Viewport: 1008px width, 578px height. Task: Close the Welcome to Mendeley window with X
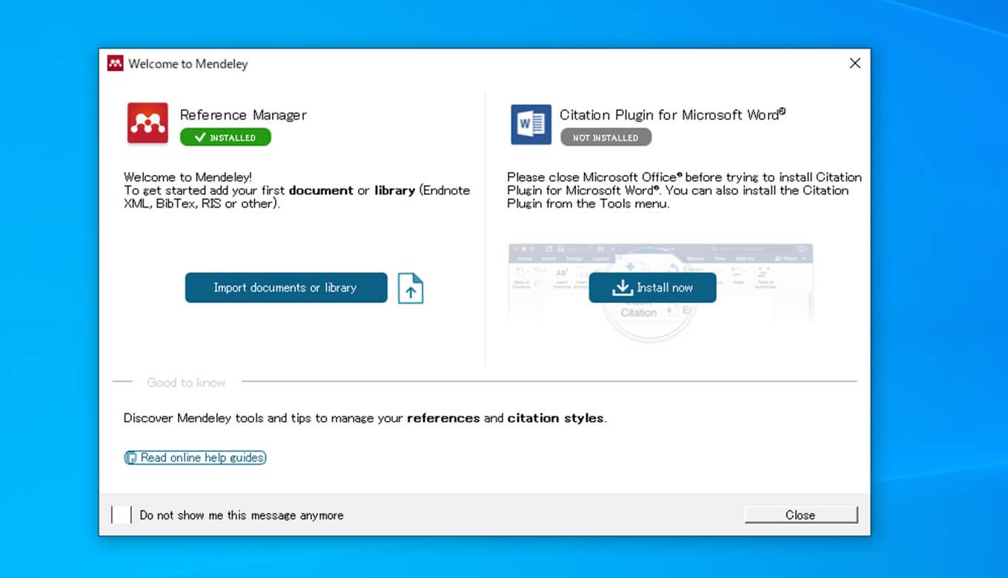pos(855,64)
